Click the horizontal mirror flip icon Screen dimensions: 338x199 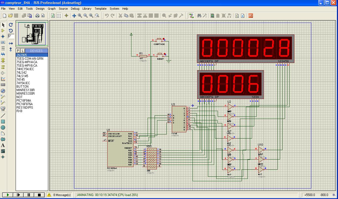click(11, 43)
